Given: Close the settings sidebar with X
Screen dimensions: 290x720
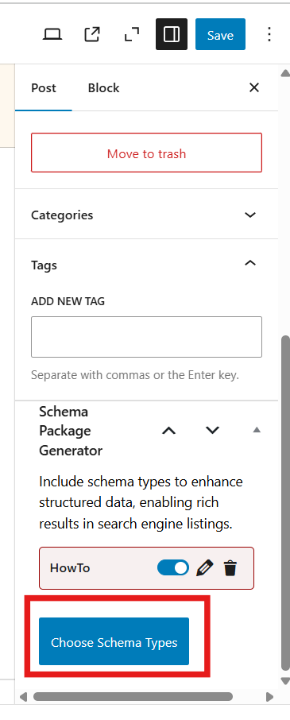Looking at the screenshot, I should (x=253, y=87).
